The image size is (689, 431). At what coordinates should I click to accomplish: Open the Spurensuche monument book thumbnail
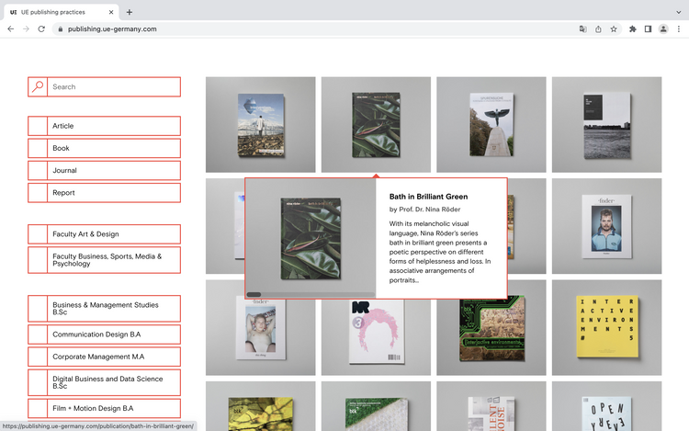pyautogui.click(x=491, y=125)
